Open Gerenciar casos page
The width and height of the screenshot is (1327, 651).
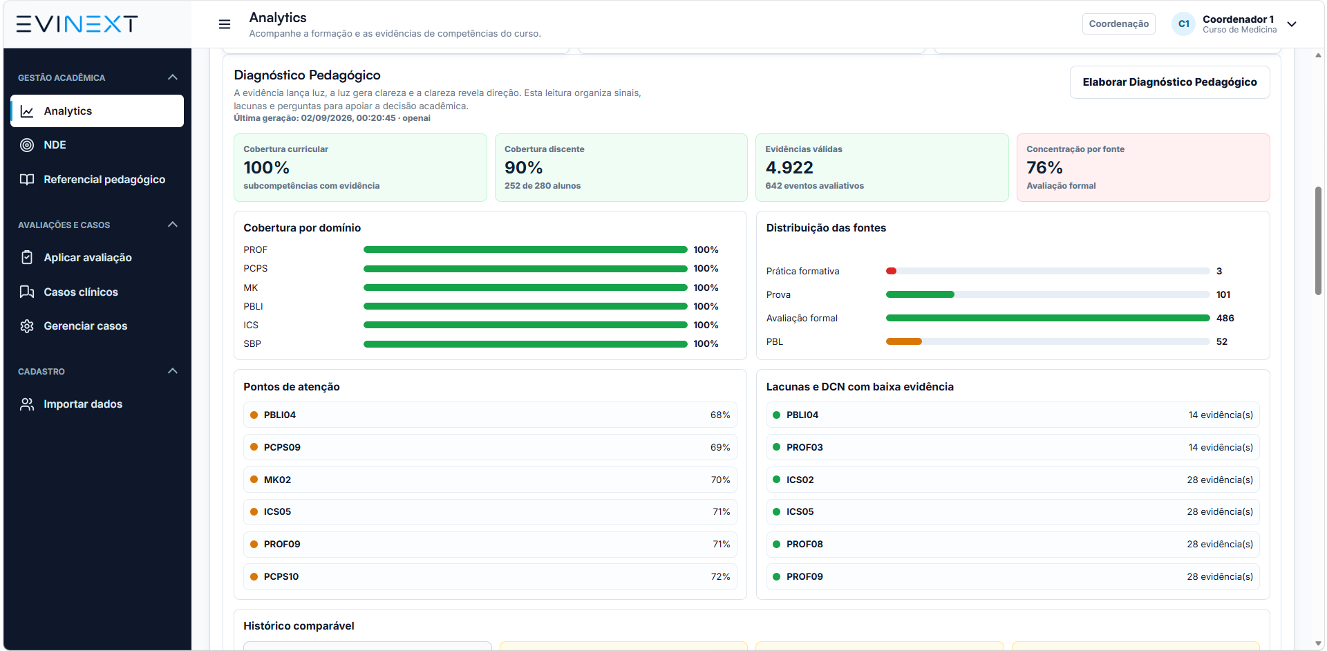coord(97,326)
